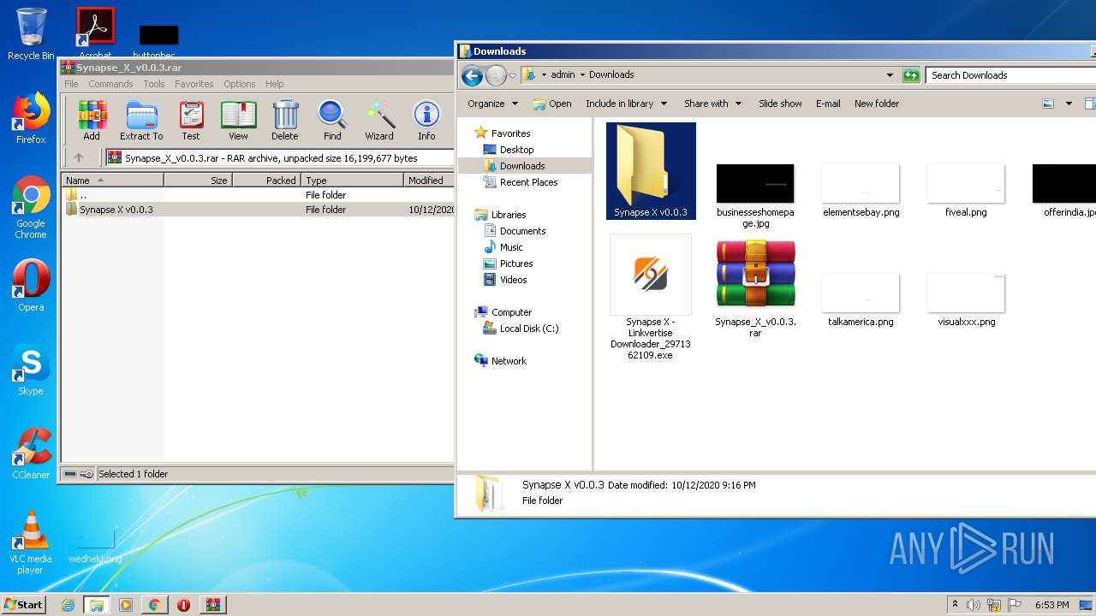Click the View icon in WinRAR toolbar
Screen dimensions: 1096x616
[x=238, y=121]
